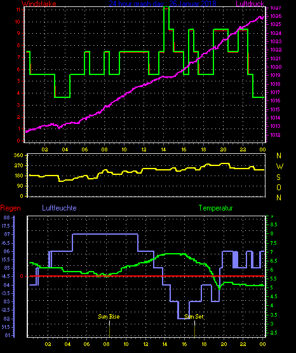The height and width of the screenshot is (353, 296).
Task: Click the 24 hour graph day title
Action: tap(163, 4)
